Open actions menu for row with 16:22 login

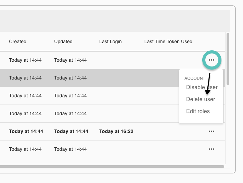pyautogui.click(x=212, y=131)
